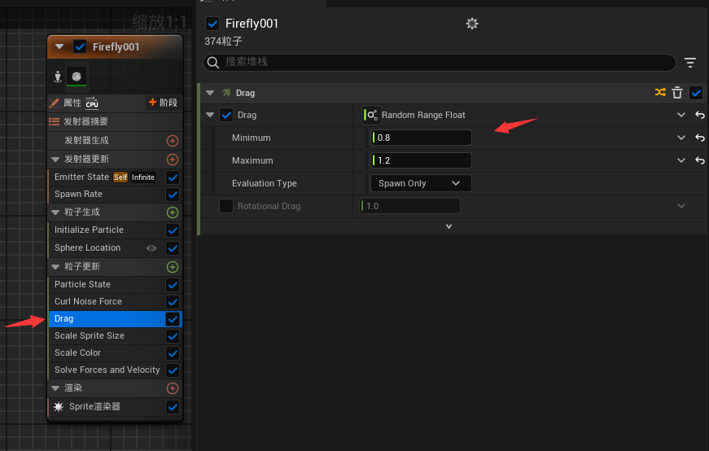Disable the Drag module header checkbox
The image size is (709, 451).
point(696,93)
